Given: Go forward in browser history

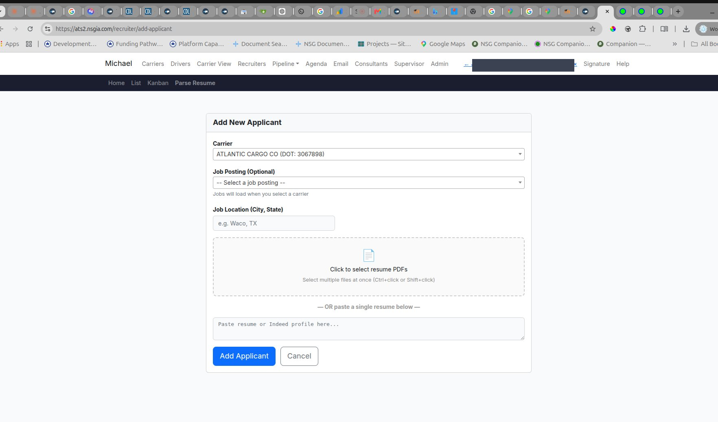Looking at the screenshot, I should (x=15, y=28).
